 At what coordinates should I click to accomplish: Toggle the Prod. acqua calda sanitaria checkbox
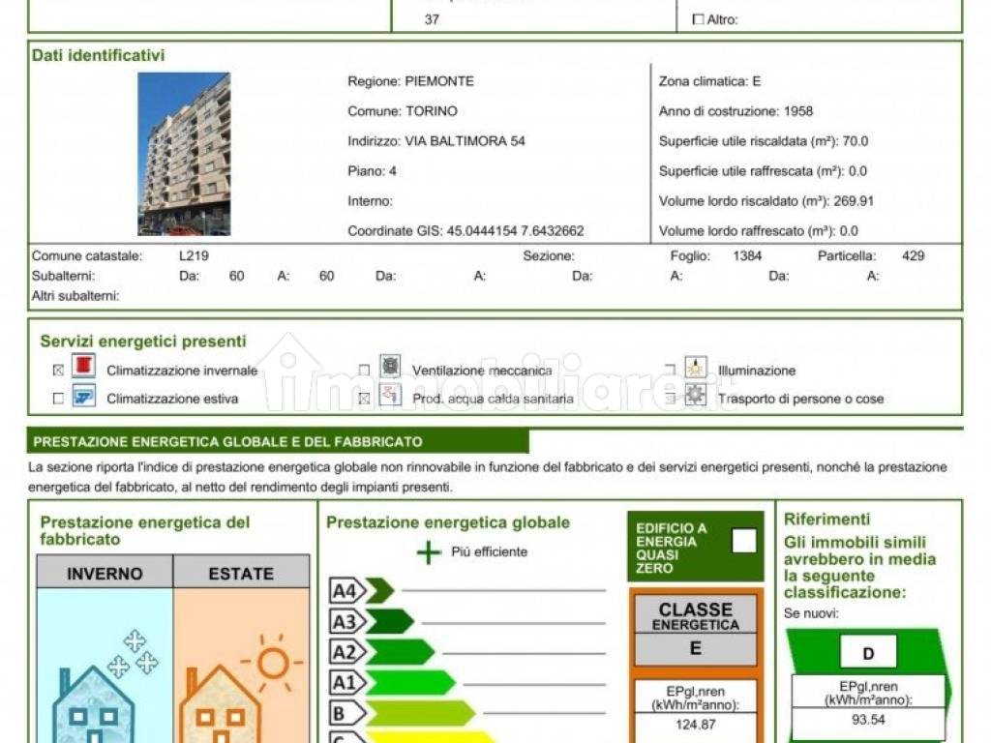click(x=364, y=399)
